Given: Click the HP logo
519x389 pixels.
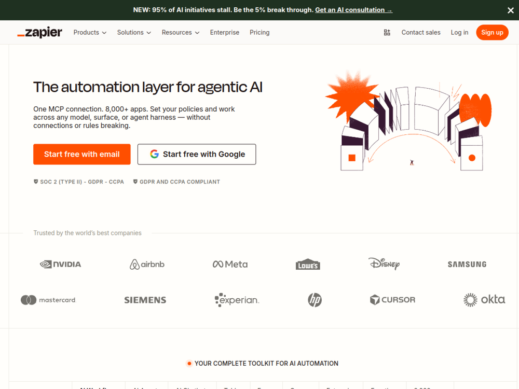Looking at the screenshot, I should [315, 300].
